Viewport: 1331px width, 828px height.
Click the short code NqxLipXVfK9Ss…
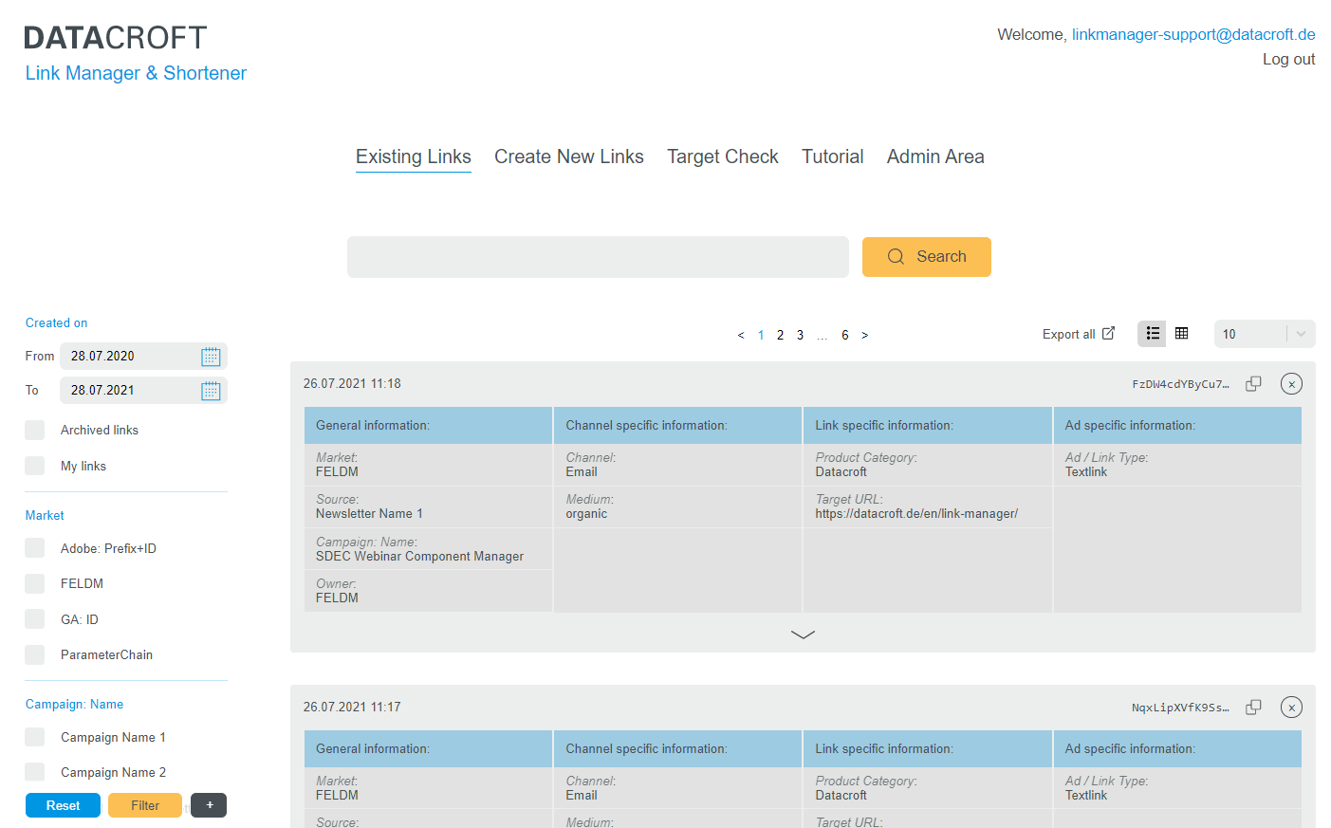point(1180,708)
